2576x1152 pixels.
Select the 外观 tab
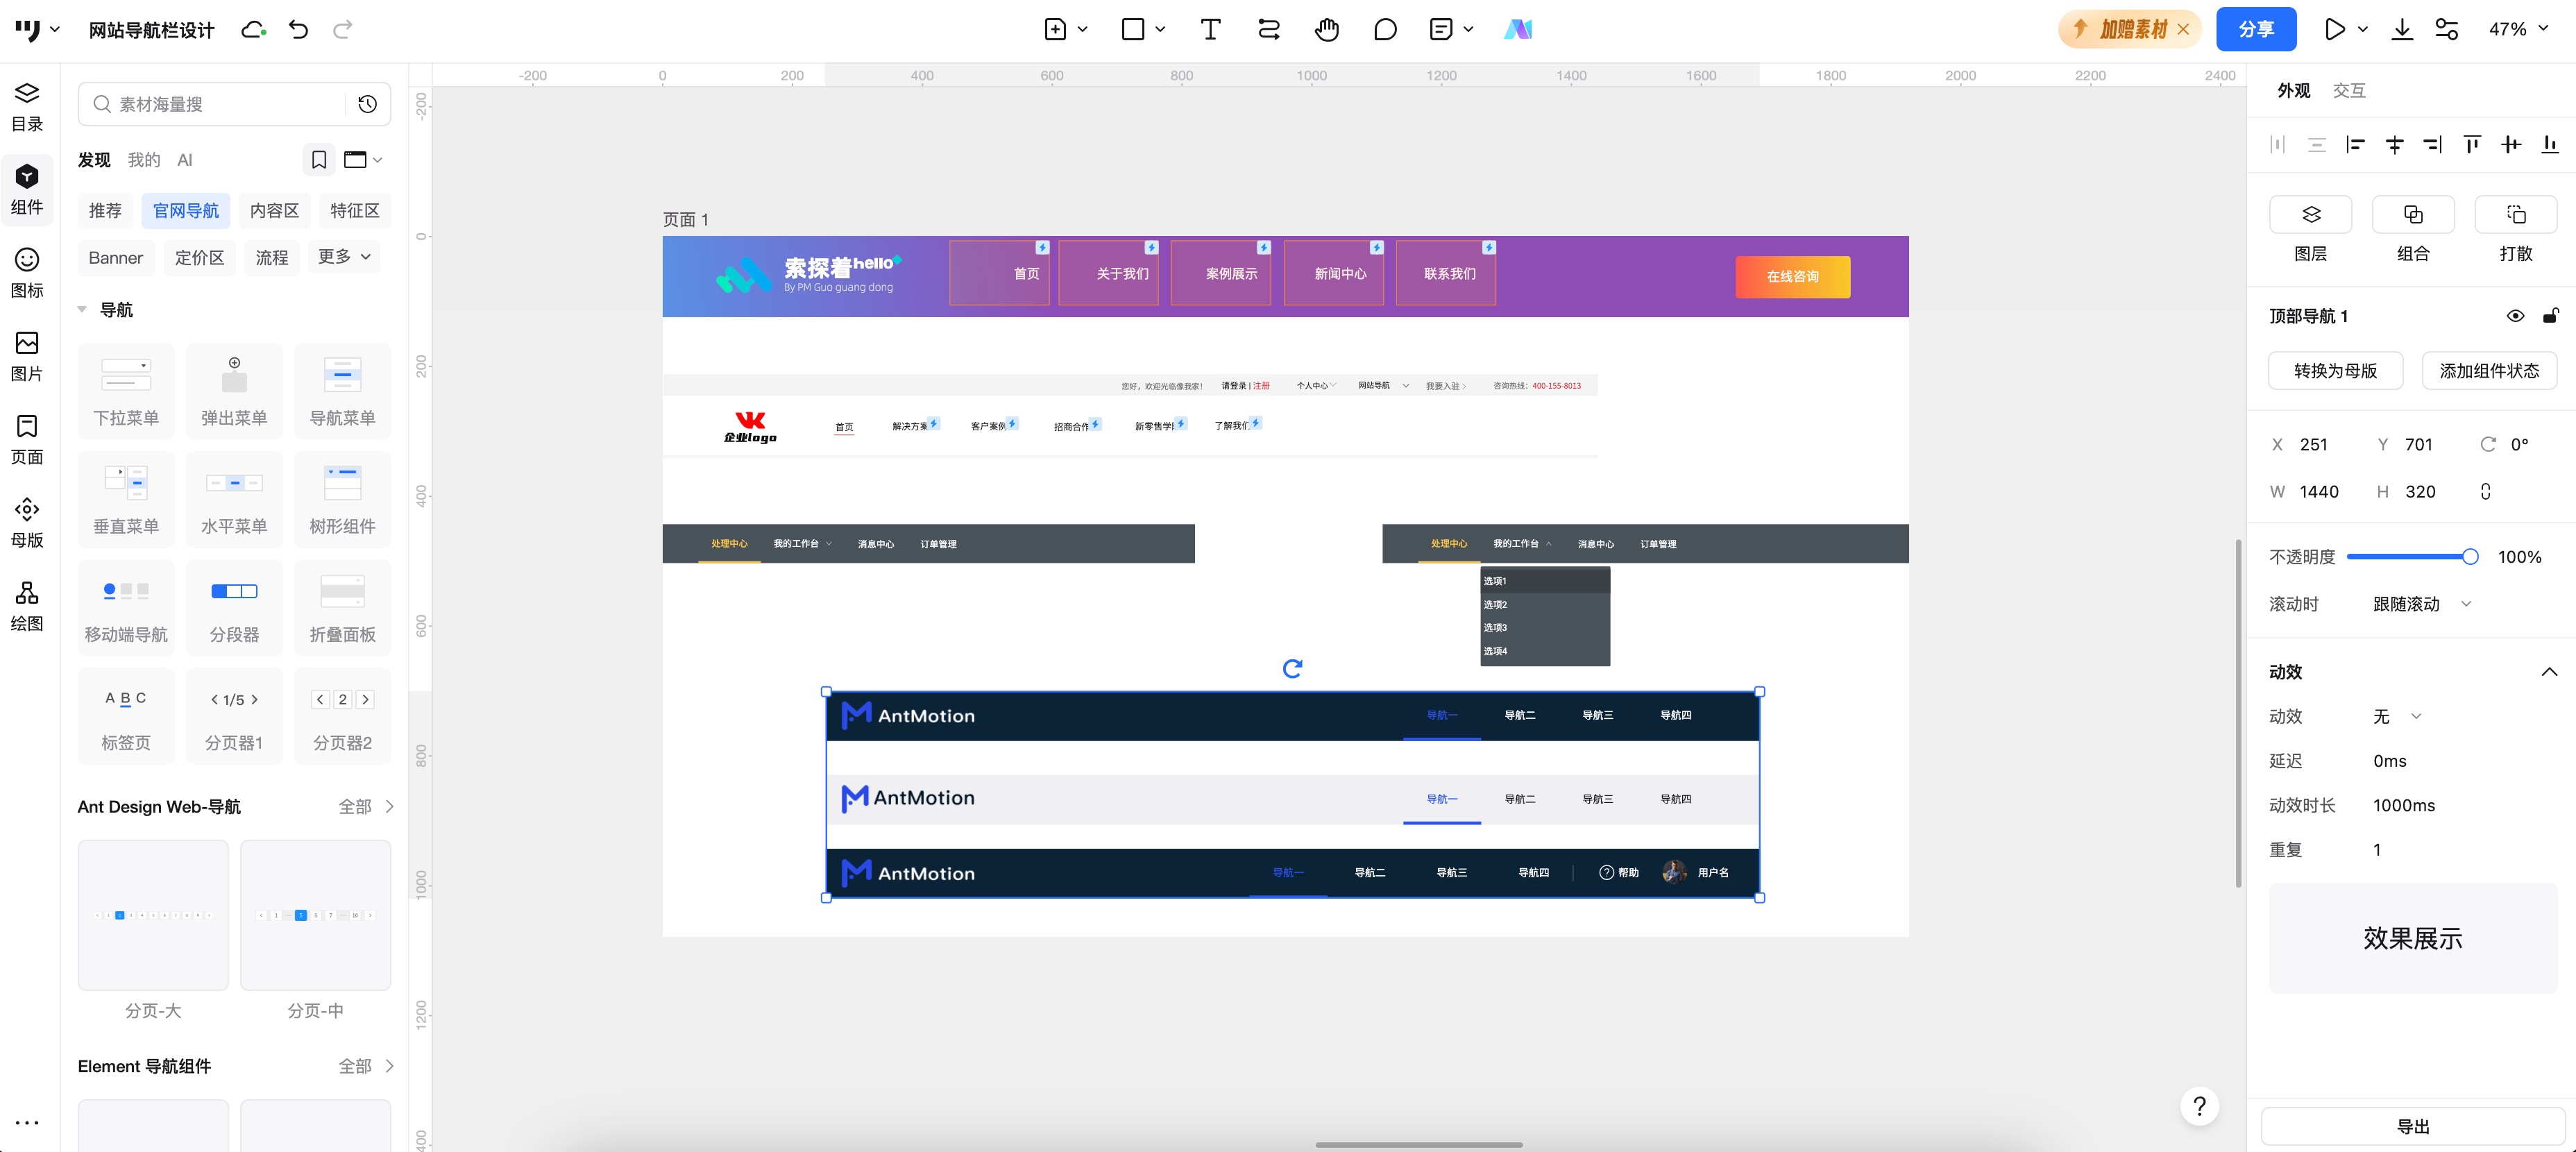click(2293, 91)
